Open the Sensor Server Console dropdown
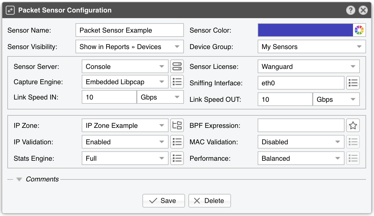The height and width of the screenshot is (216, 374). click(x=125, y=67)
